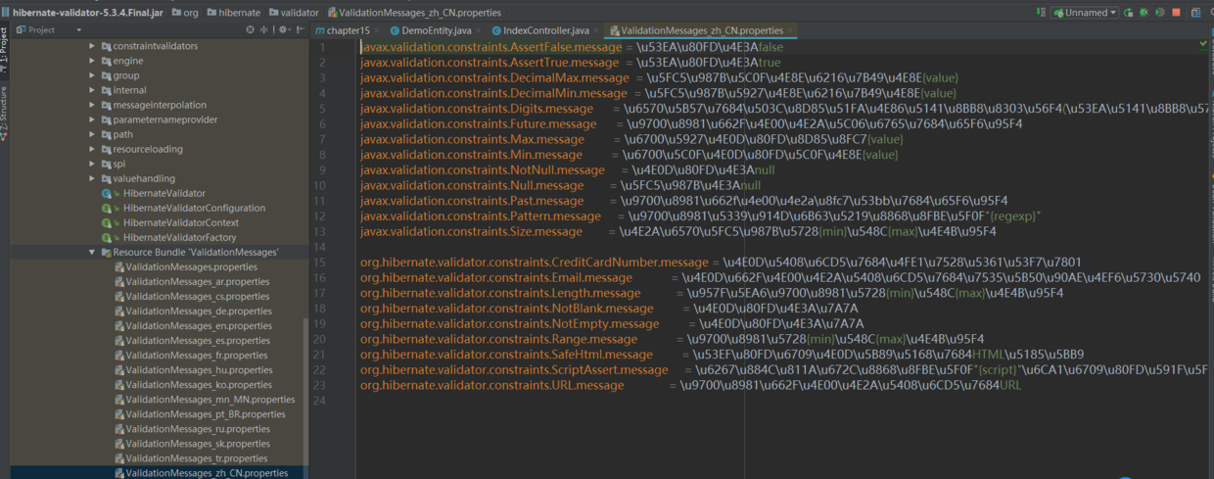Click the hide Project panel icon
Screen dimensions: 1214x479
click(300, 29)
